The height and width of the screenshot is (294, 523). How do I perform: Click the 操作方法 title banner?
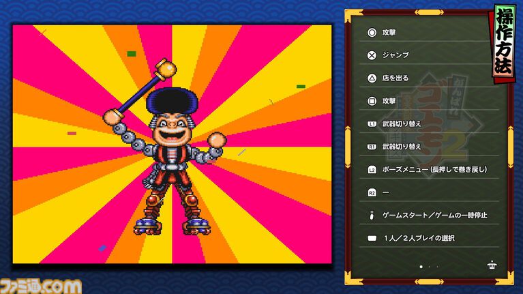pos(503,43)
